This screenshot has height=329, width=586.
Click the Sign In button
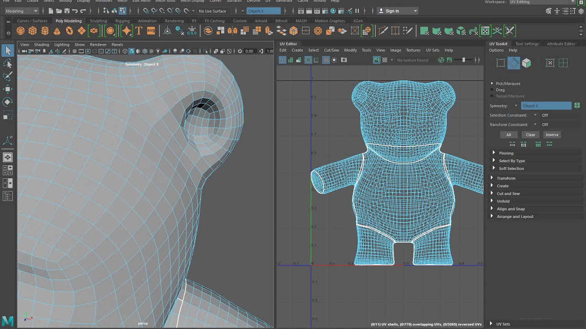click(397, 11)
